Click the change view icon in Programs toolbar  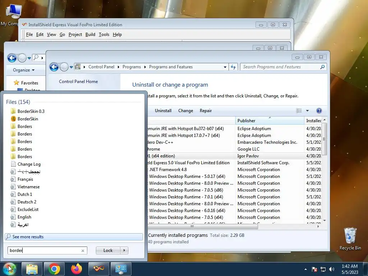coord(299,111)
